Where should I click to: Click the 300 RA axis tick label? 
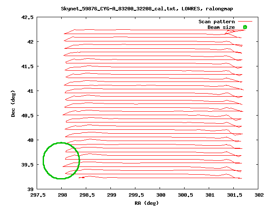click(x=161, y=195)
